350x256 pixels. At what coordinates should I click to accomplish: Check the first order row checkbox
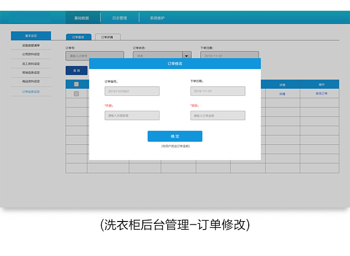point(77,94)
